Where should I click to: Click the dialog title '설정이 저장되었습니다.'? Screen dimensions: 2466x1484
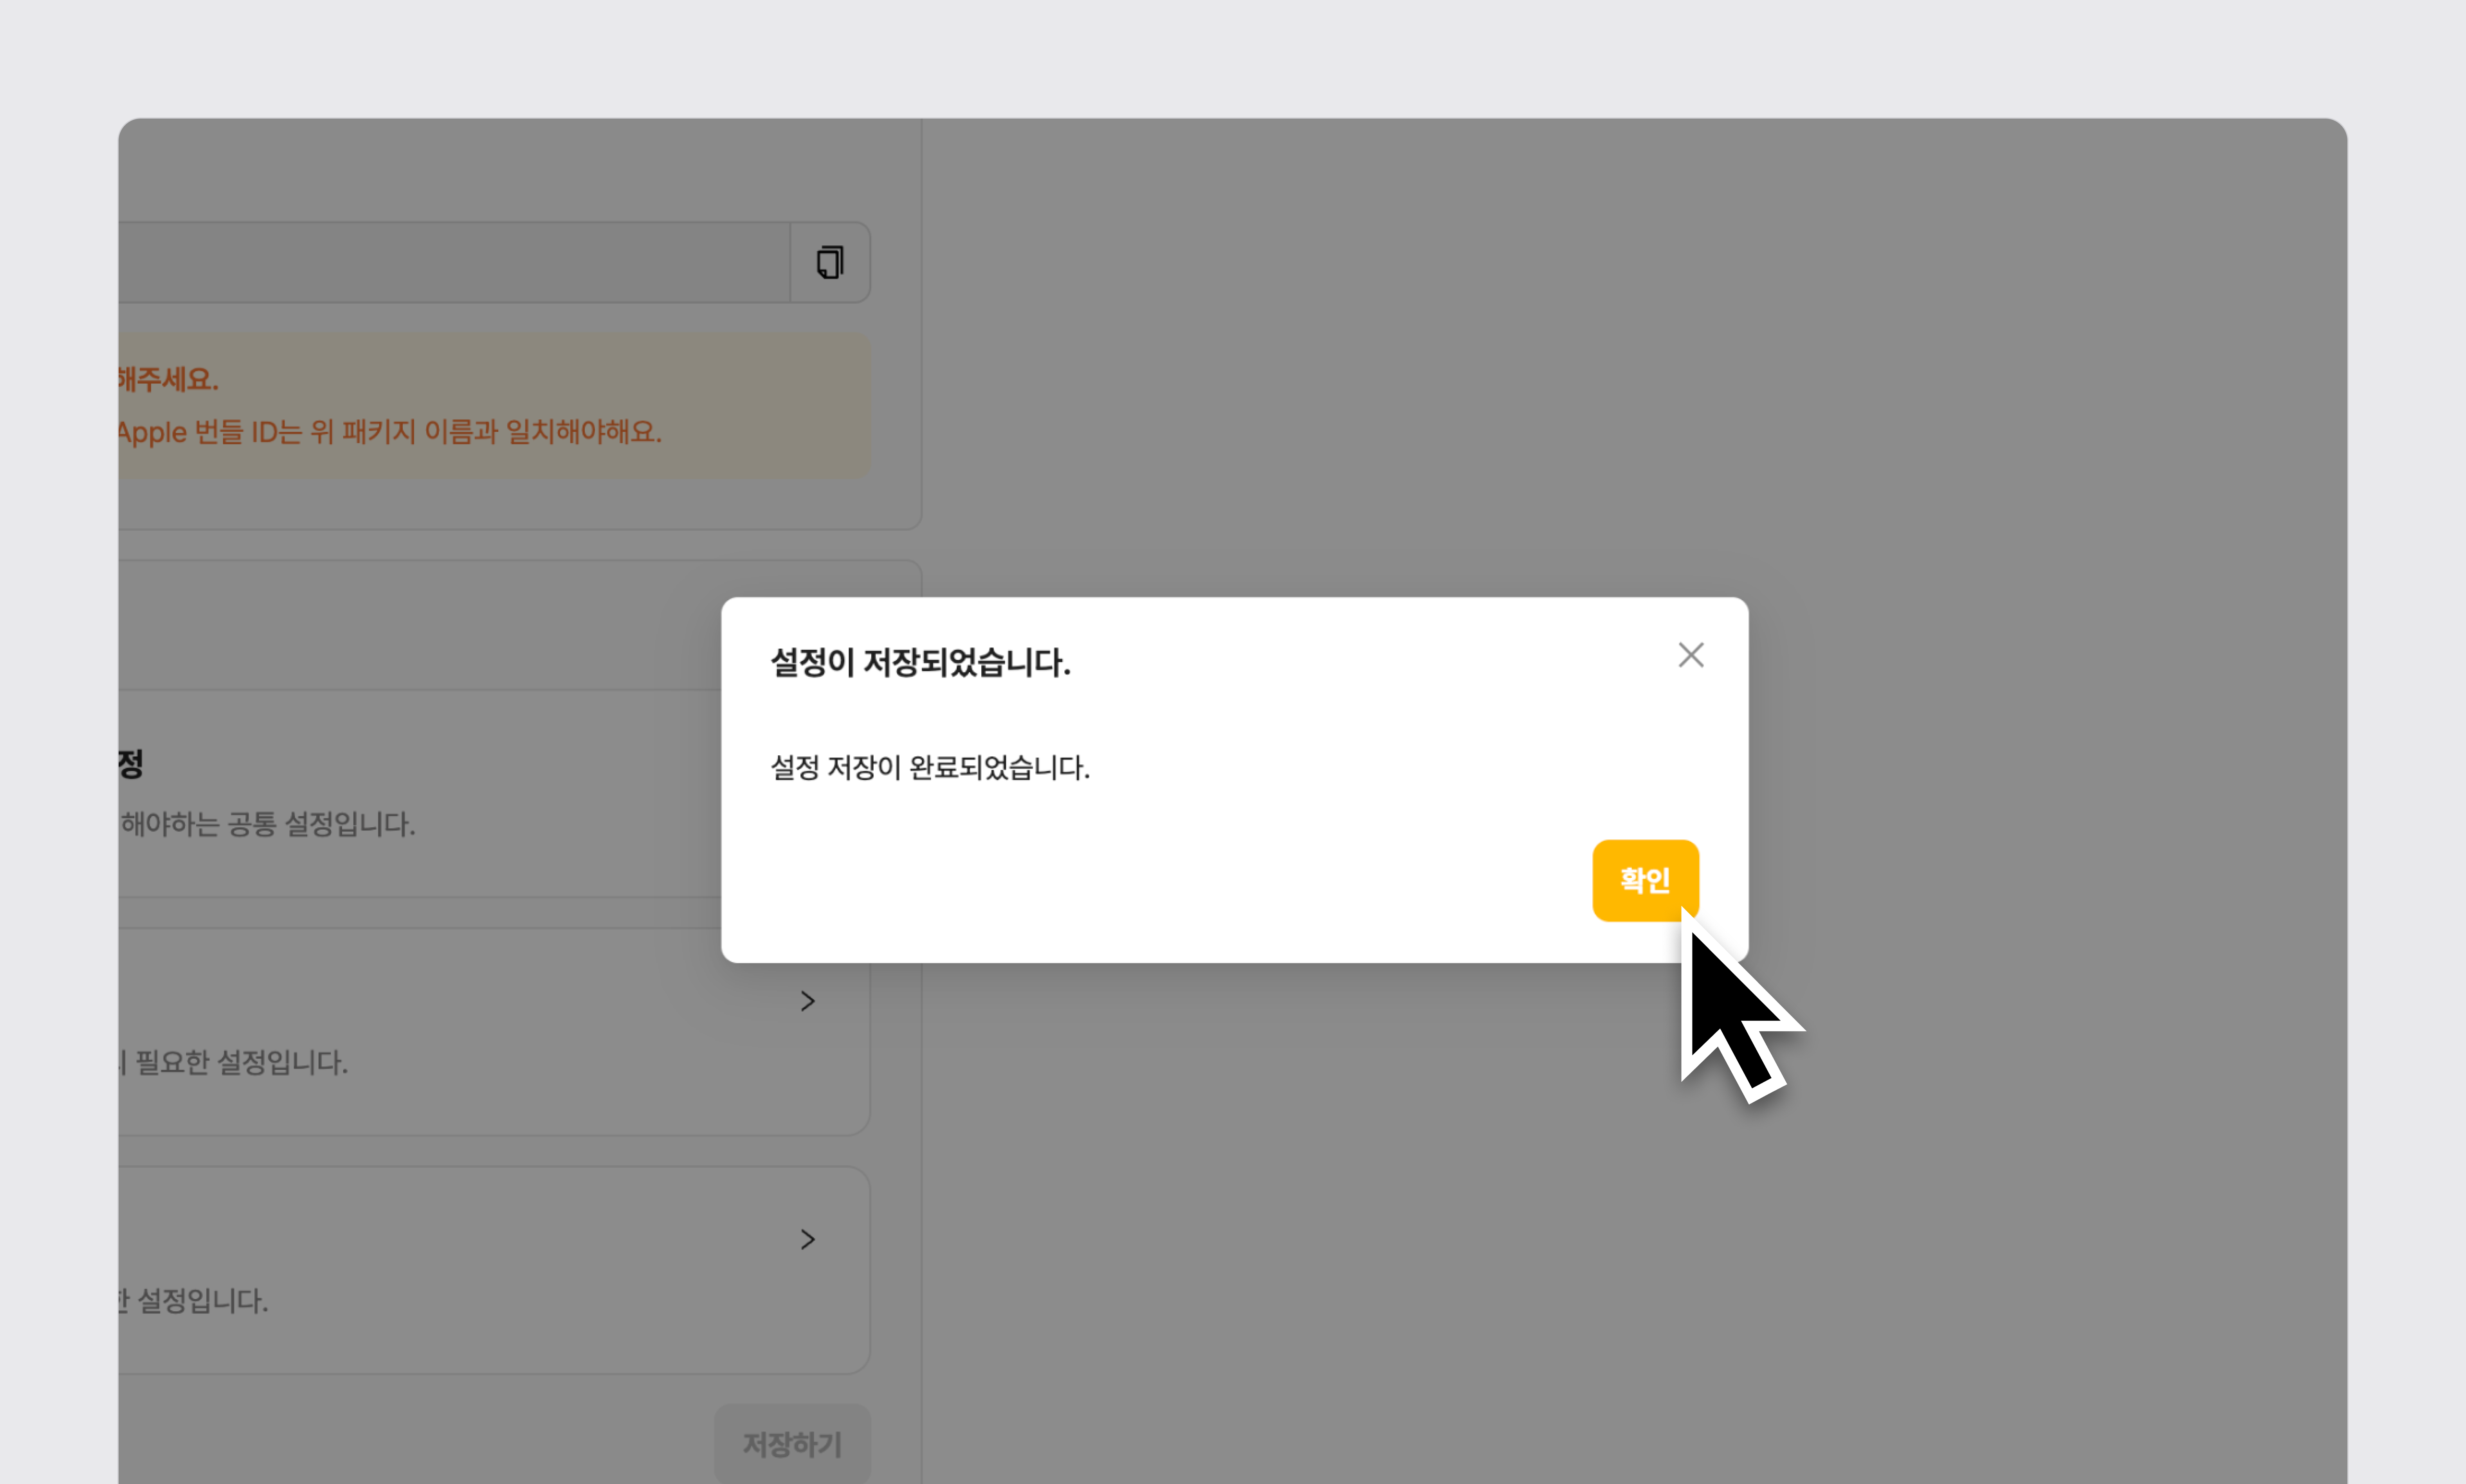(x=920, y=662)
